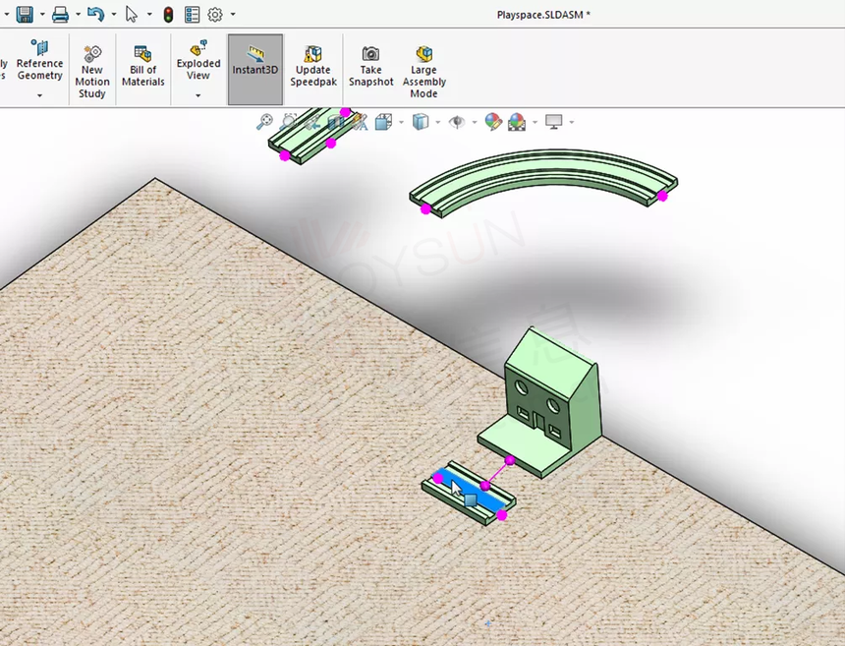Viewport: 845px width, 646px height.
Task: Open the Undo history dropdown arrow
Action: [x=114, y=15]
